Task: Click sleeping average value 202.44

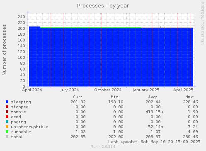Action: coord(153,102)
